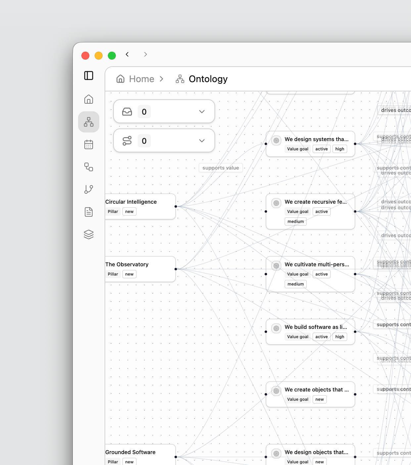The image size is (411, 465).
Task: Click target icon on 'We design systems tha...' node
Action: pos(276,140)
